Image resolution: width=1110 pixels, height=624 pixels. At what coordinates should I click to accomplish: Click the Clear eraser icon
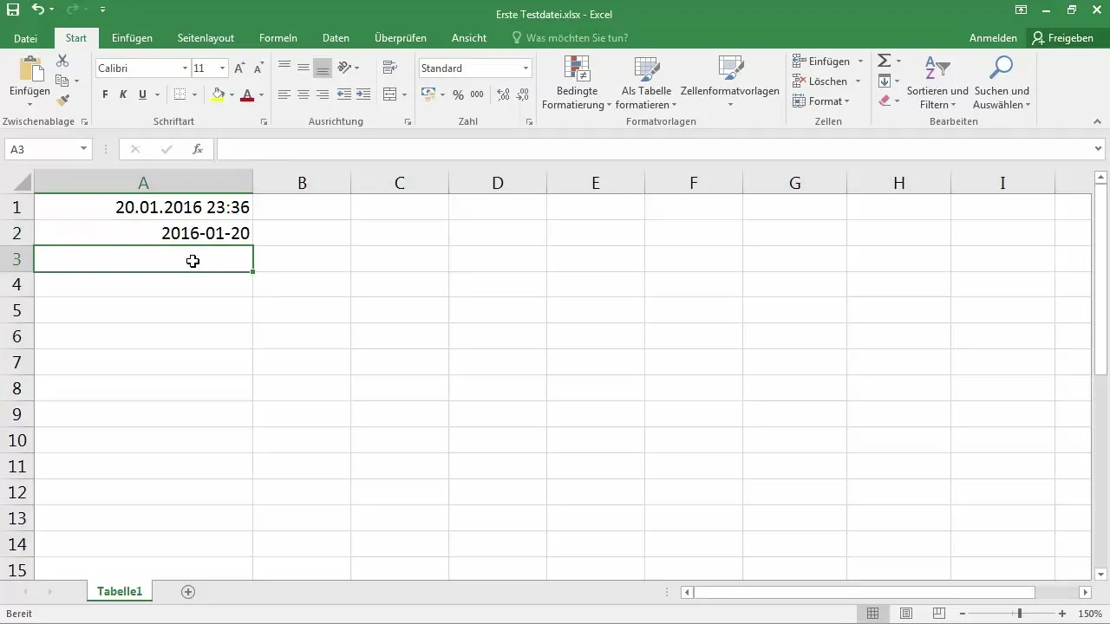[x=884, y=101]
